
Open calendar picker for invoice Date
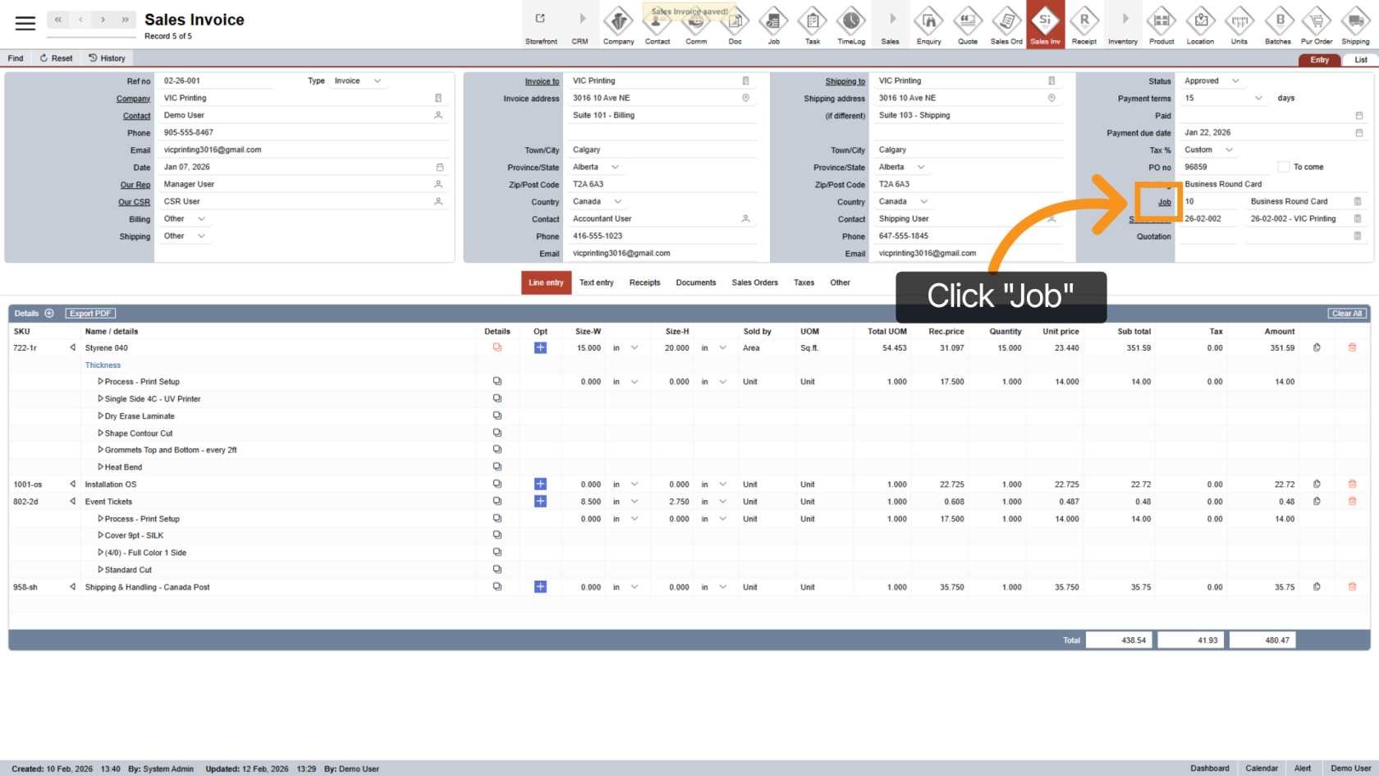pyautogui.click(x=440, y=168)
